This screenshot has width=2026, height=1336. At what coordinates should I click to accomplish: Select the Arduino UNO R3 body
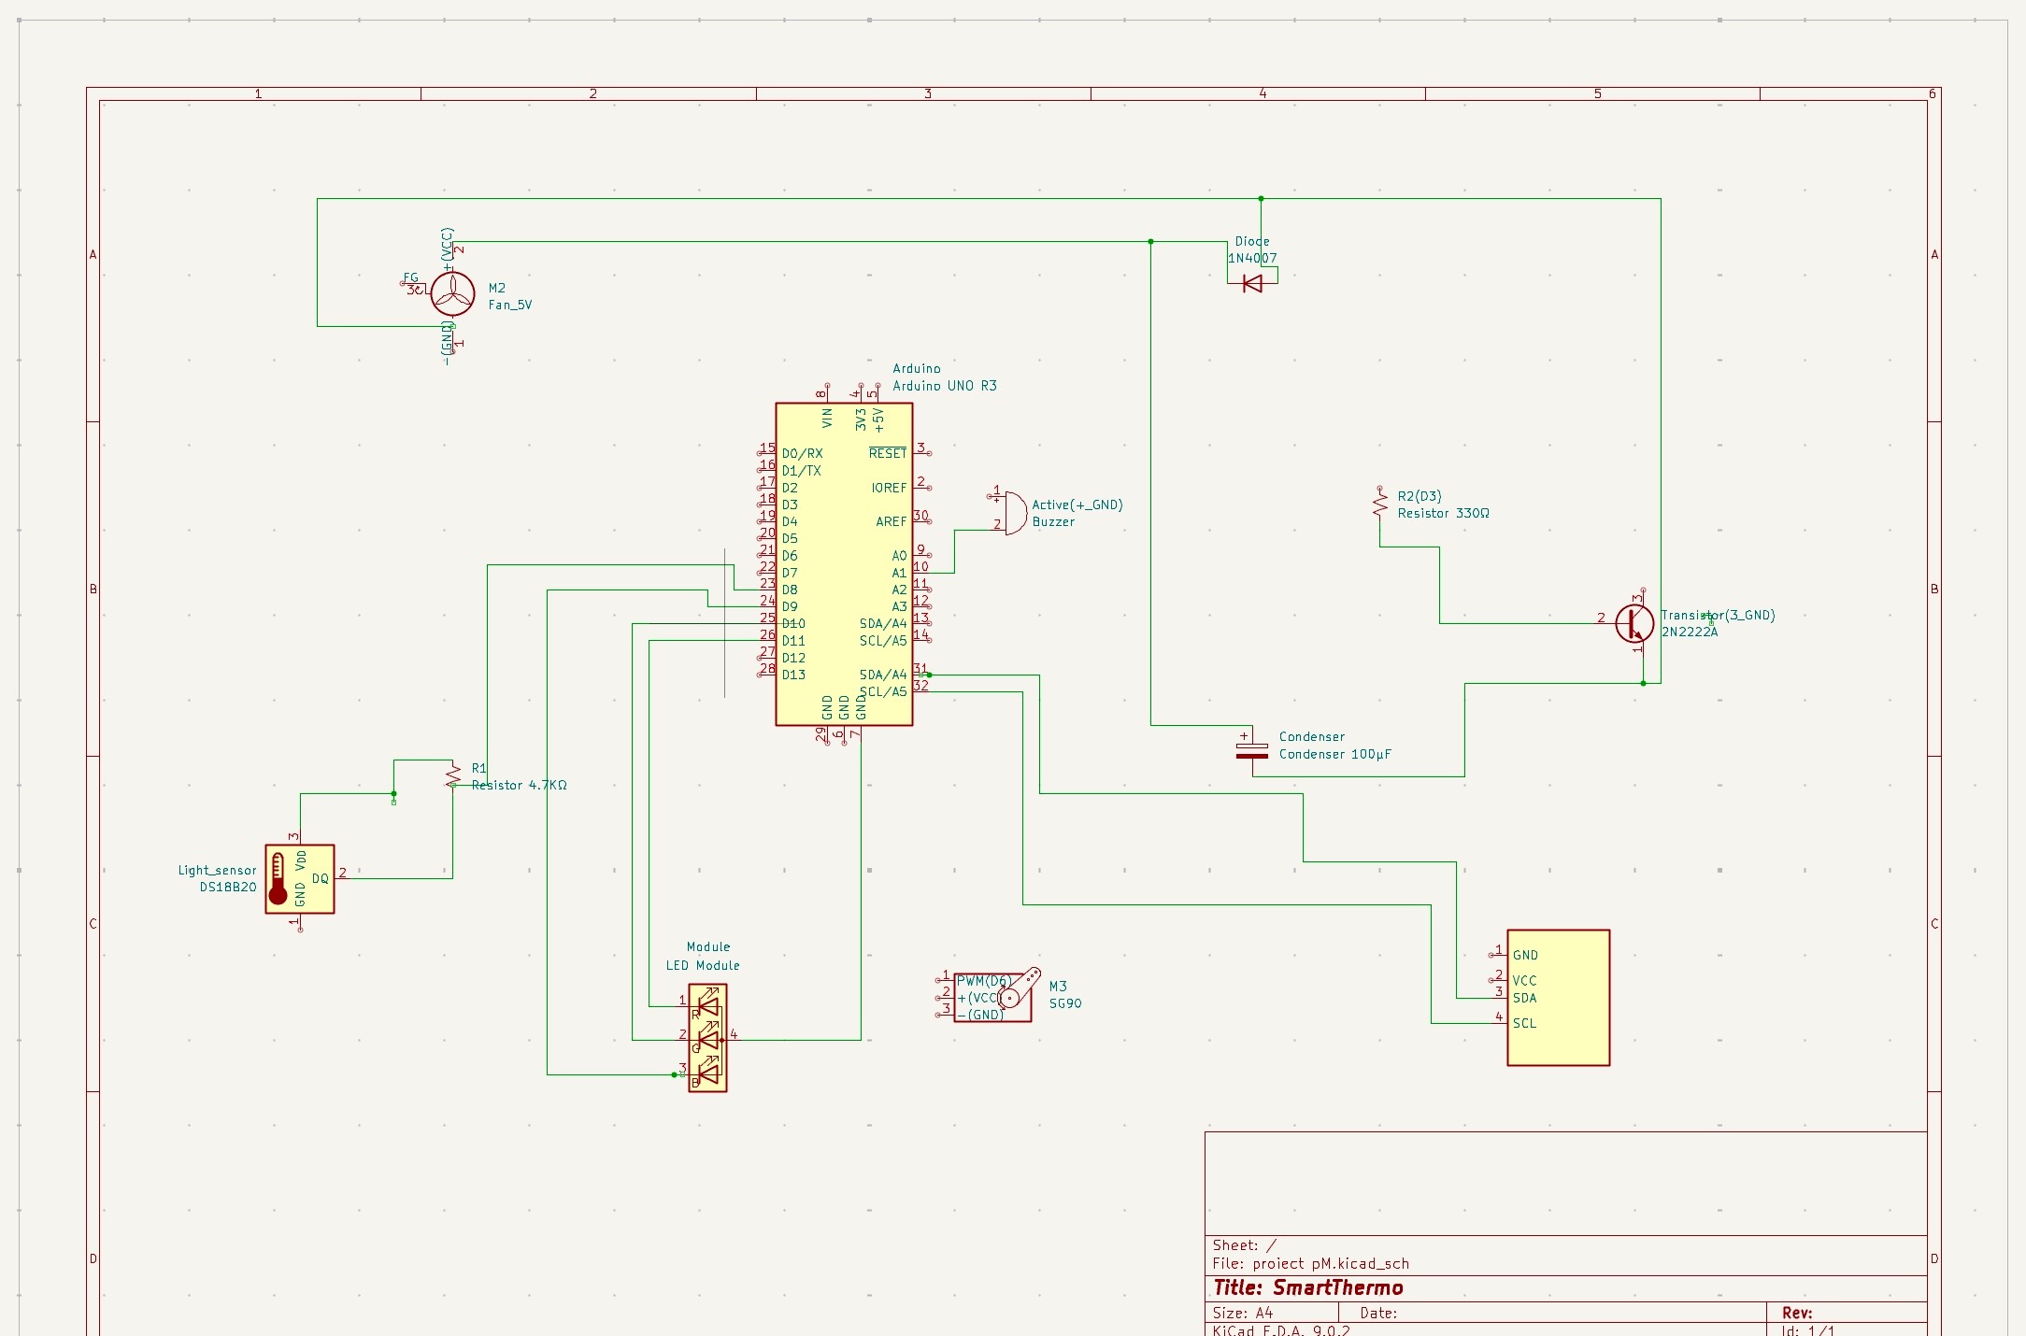[x=843, y=563]
